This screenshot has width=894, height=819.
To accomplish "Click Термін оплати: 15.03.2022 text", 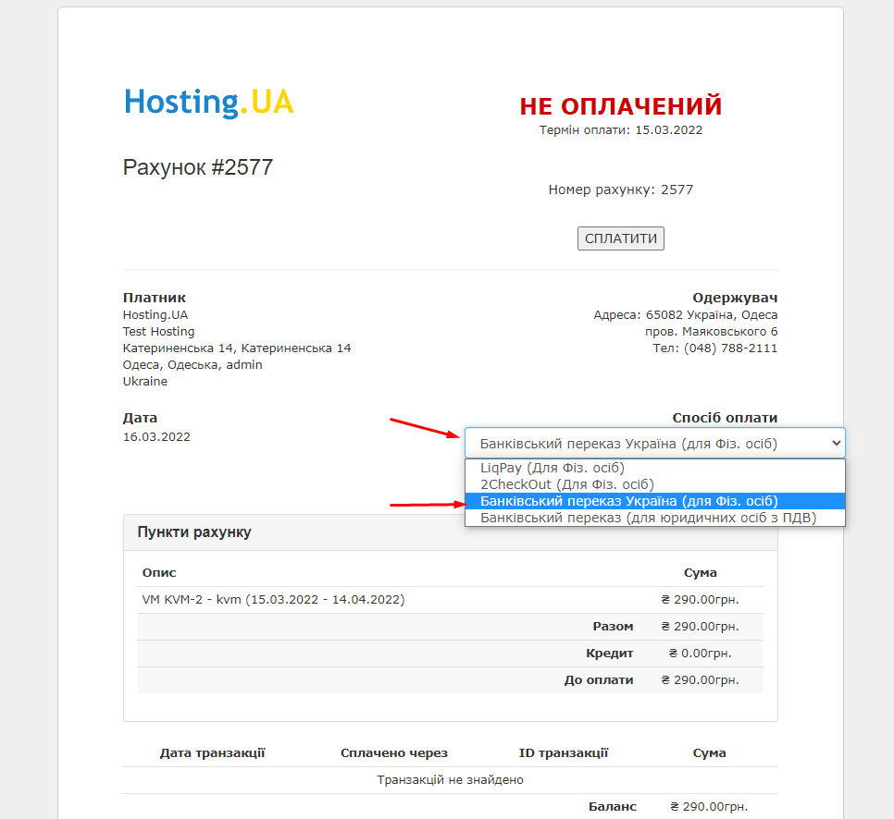I will coord(620,130).
